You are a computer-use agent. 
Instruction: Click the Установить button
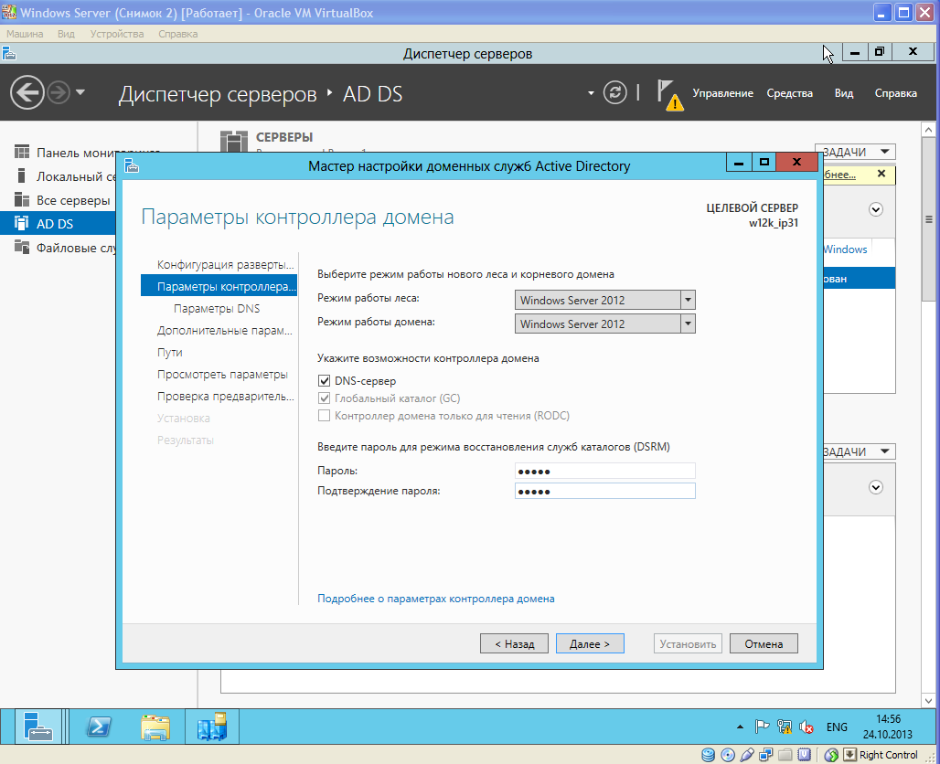point(688,643)
